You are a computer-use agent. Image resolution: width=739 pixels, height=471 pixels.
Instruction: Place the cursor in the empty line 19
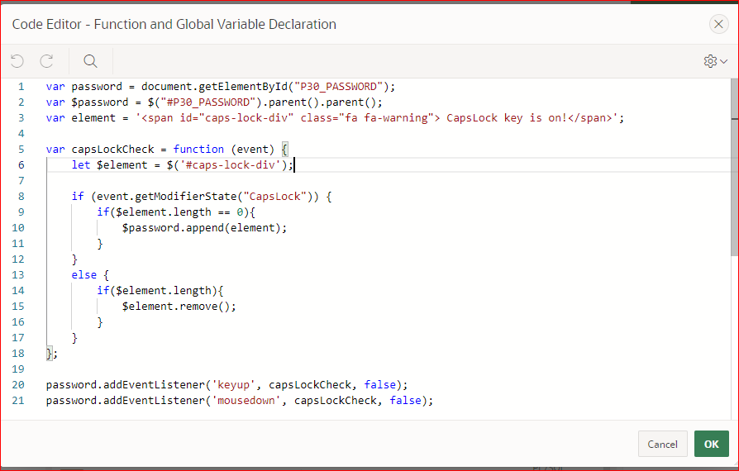(377, 369)
